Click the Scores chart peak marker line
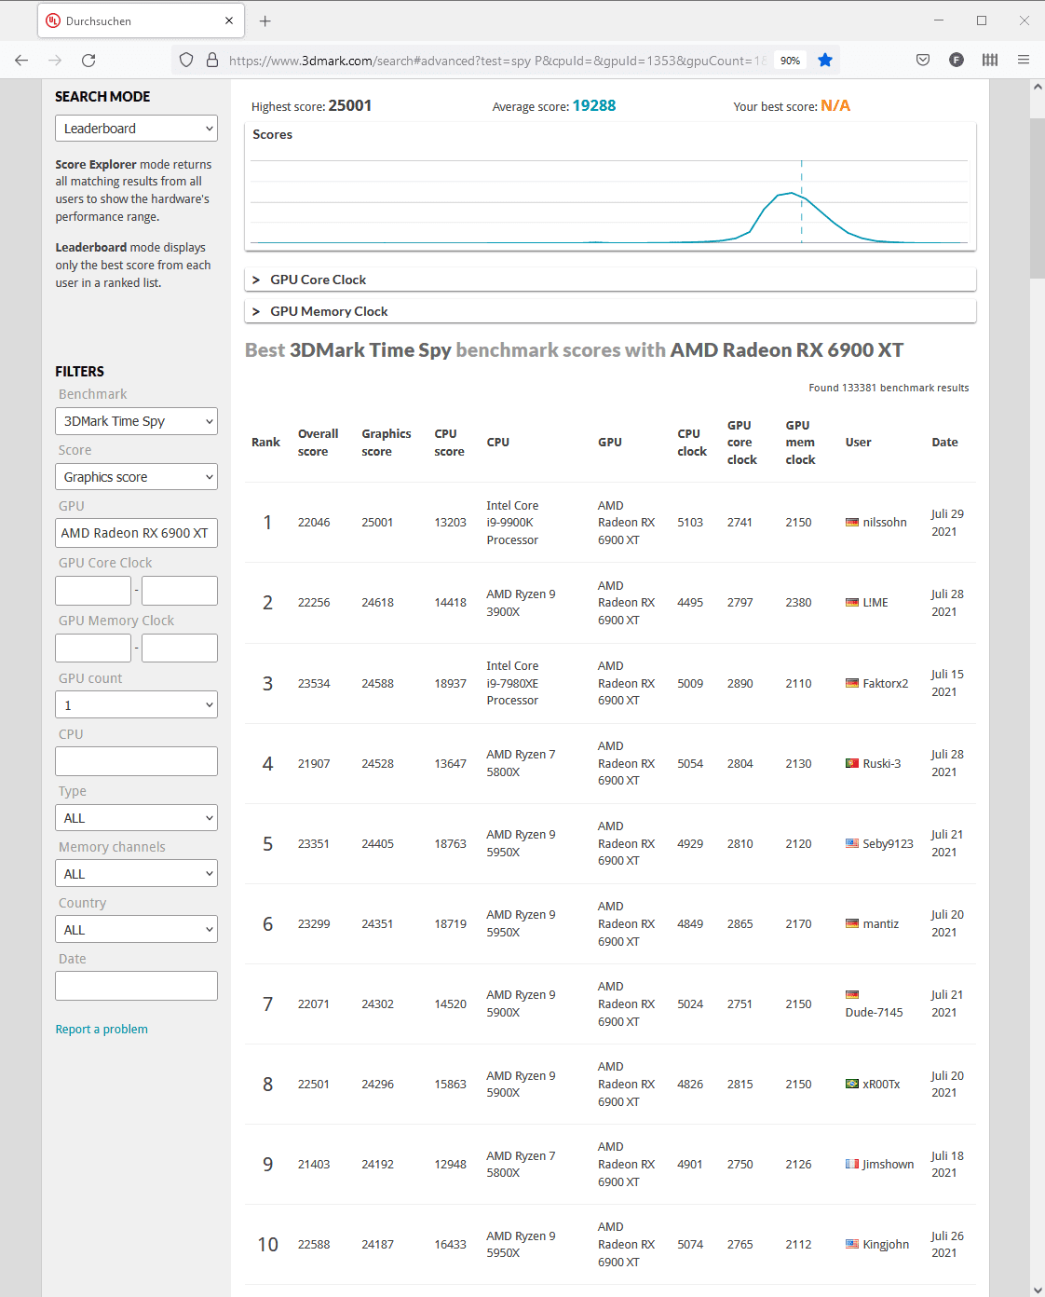1045x1297 pixels. point(802,201)
